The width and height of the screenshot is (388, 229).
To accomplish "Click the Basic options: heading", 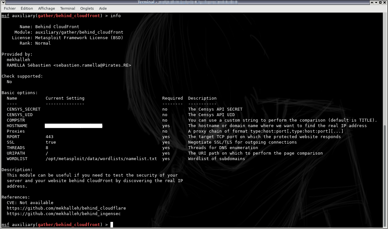I will click(x=19, y=93).
